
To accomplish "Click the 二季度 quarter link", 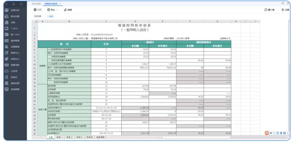I will (x=50, y=16).
